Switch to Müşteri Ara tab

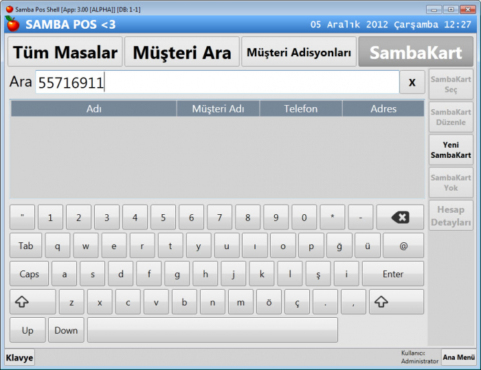click(181, 52)
